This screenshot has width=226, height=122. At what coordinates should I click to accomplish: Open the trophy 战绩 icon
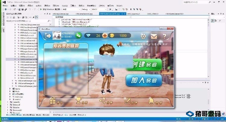79,101
